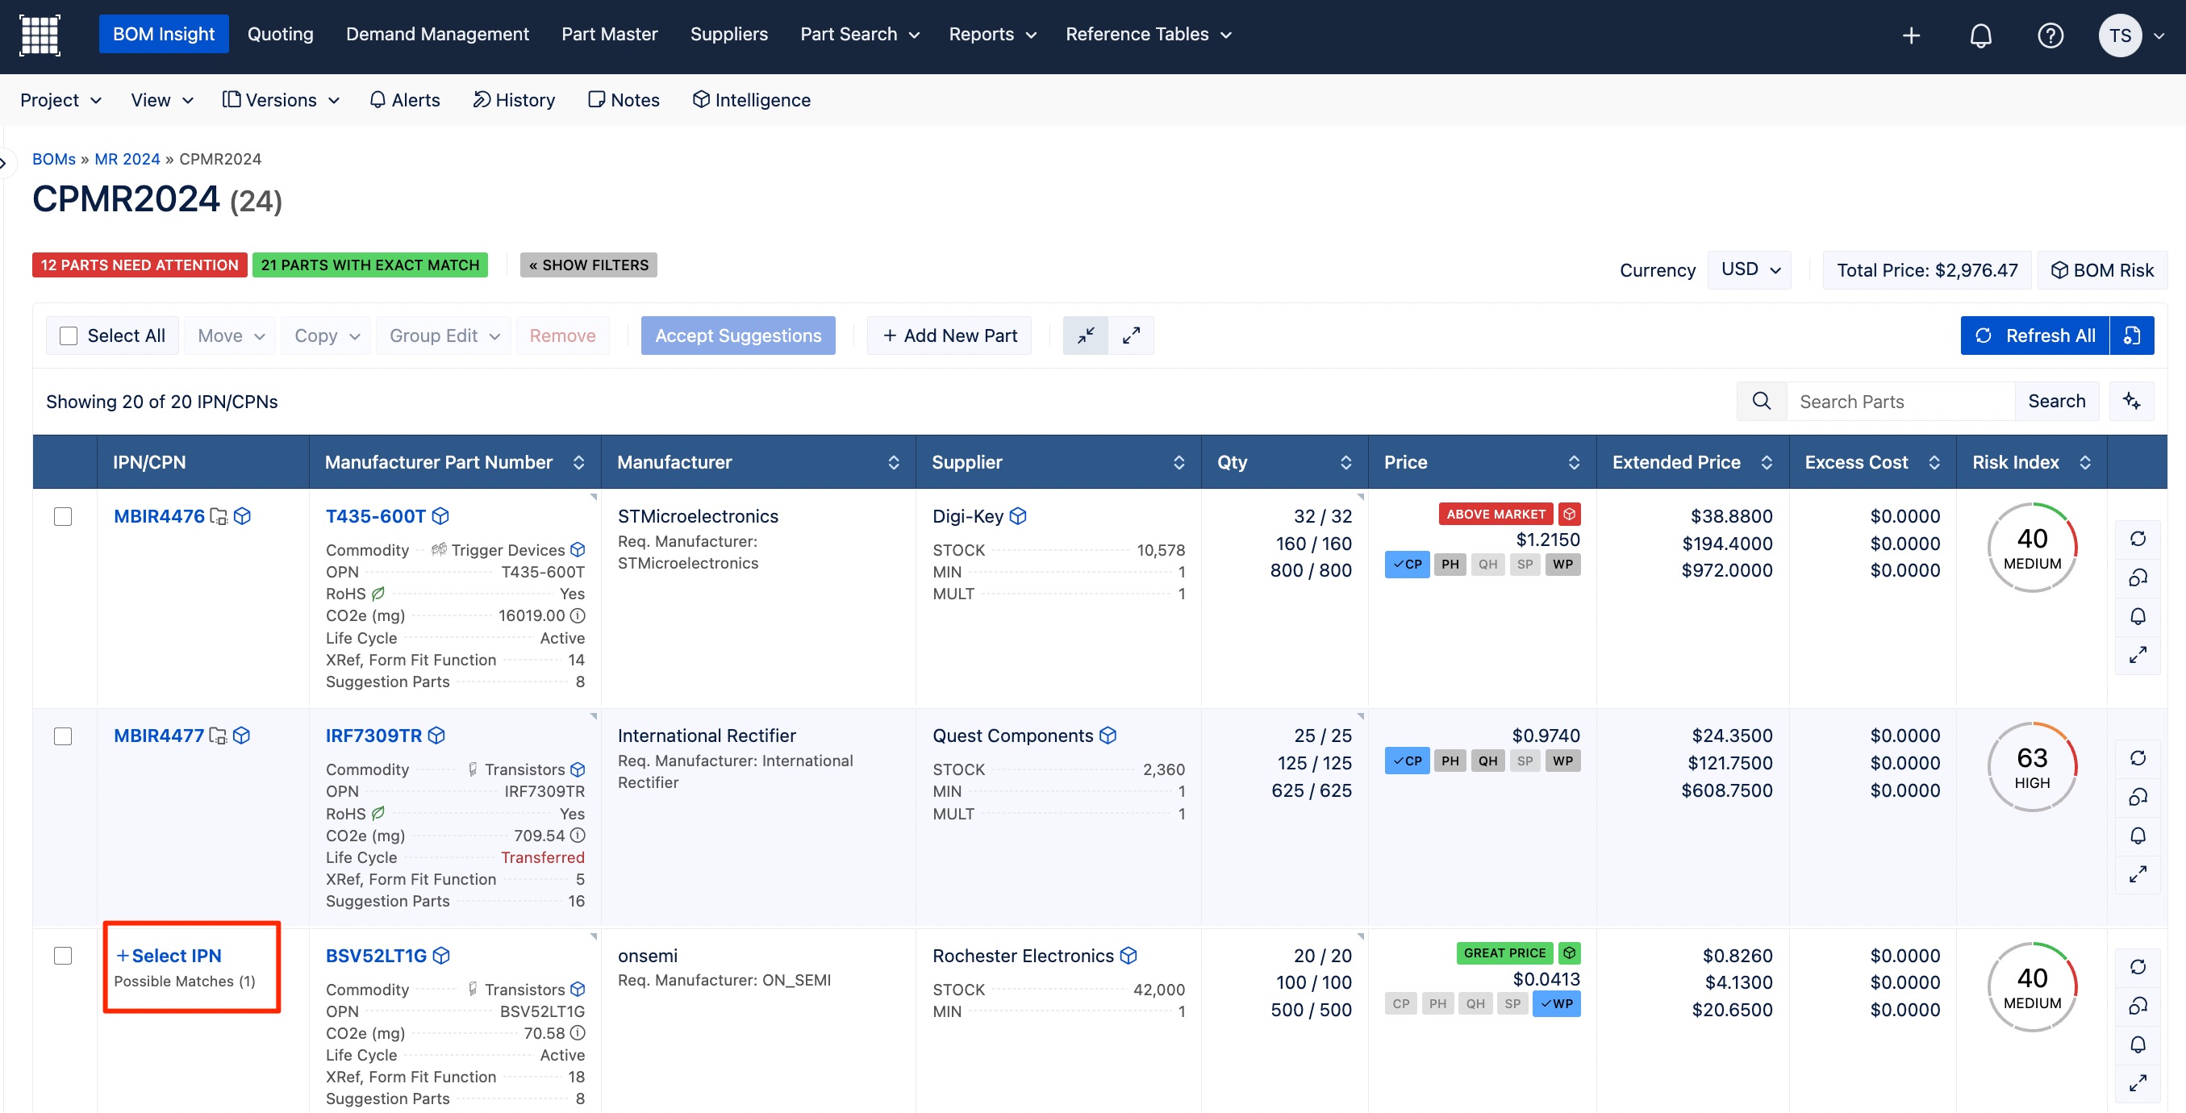Open the help question mark icon
Screen dimensions: 2186x1113
pos(2050,35)
